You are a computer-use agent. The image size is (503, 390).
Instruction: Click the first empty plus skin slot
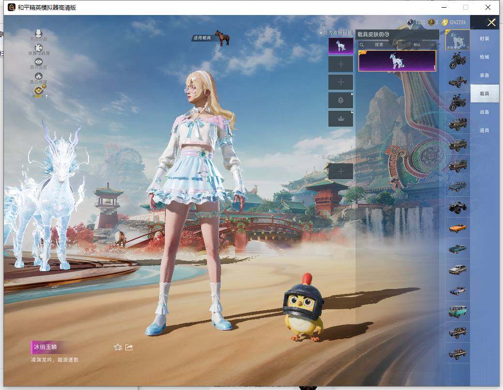(340, 64)
